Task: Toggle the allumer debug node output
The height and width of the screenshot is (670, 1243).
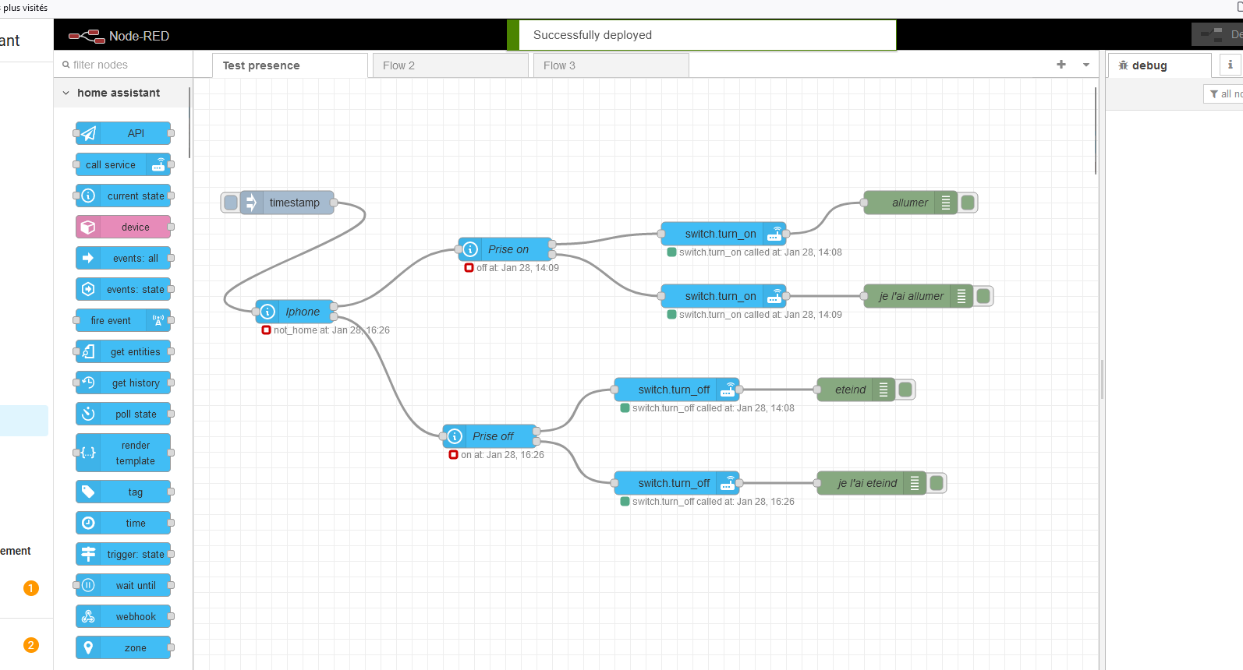Action: point(968,203)
